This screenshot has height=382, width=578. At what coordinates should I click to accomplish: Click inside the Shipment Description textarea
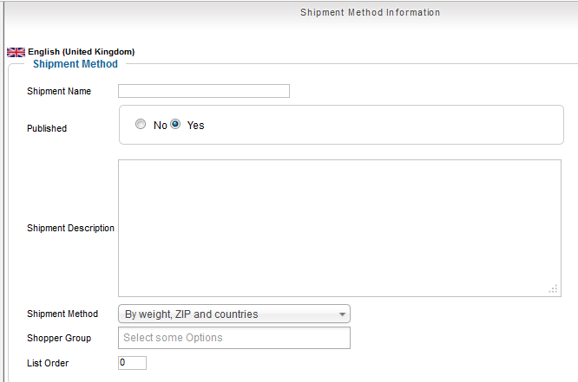pyautogui.click(x=339, y=228)
